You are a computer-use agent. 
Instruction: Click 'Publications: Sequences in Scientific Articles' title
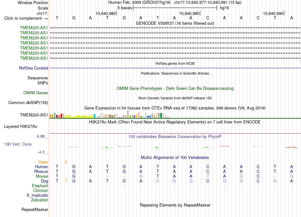(175, 73)
